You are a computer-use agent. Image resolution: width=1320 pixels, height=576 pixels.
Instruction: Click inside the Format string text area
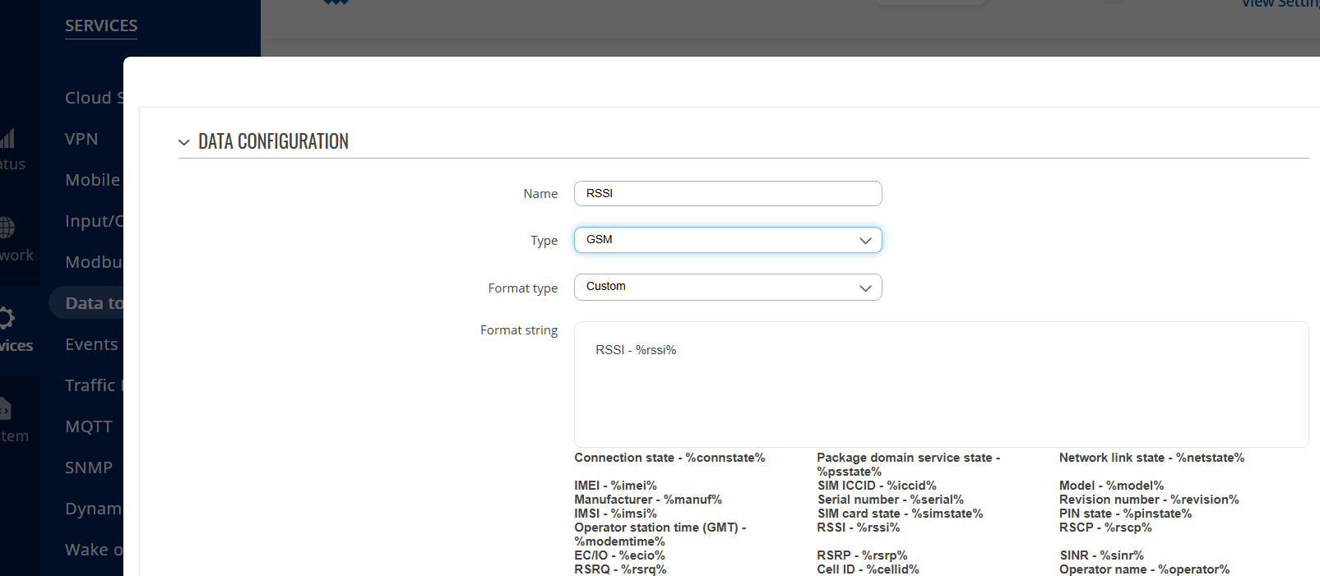pyautogui.click(x=941, y=385)
